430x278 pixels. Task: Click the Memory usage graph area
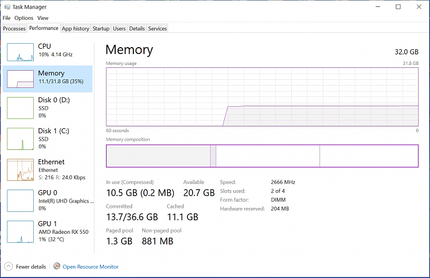(262, 96)
